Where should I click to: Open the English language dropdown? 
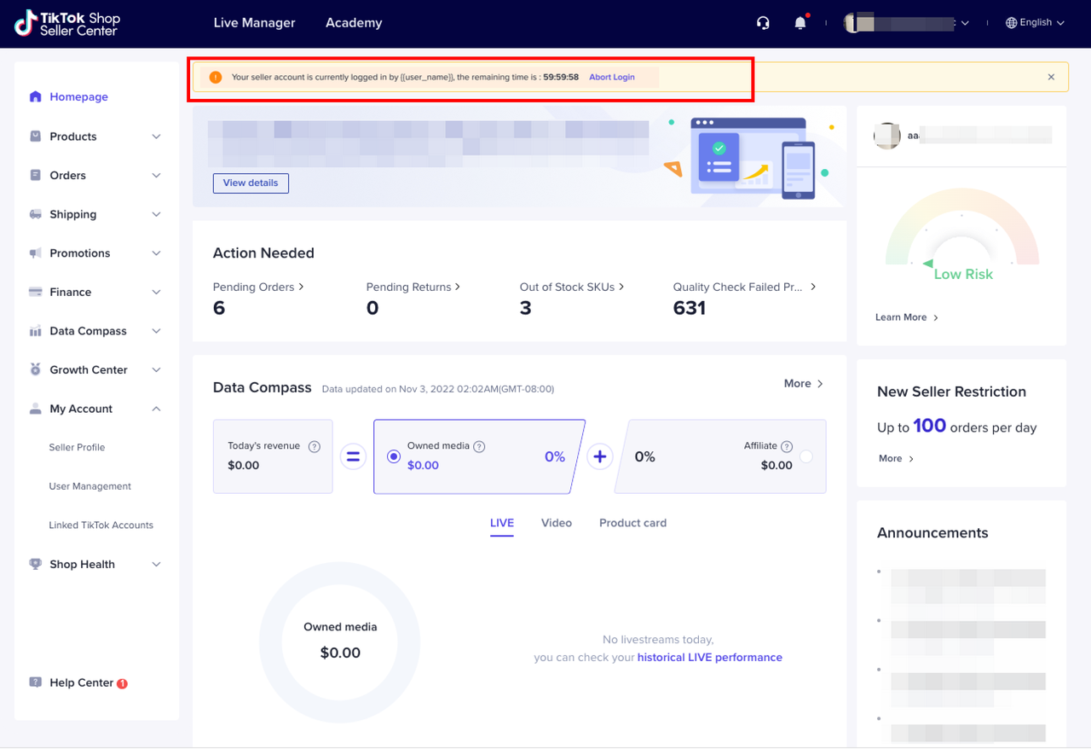(1035, 23)
